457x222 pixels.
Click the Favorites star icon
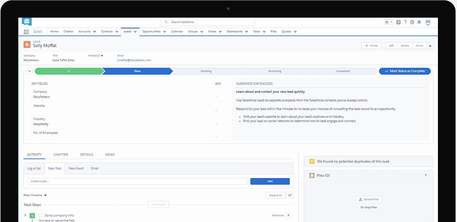click(386, 22)
